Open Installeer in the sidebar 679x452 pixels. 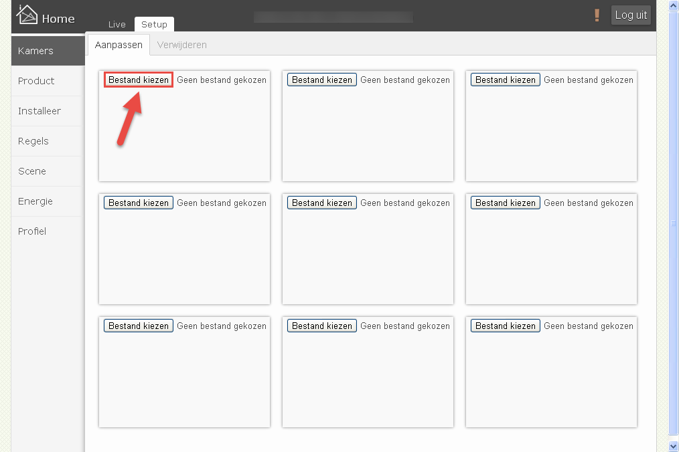(48, 111)
